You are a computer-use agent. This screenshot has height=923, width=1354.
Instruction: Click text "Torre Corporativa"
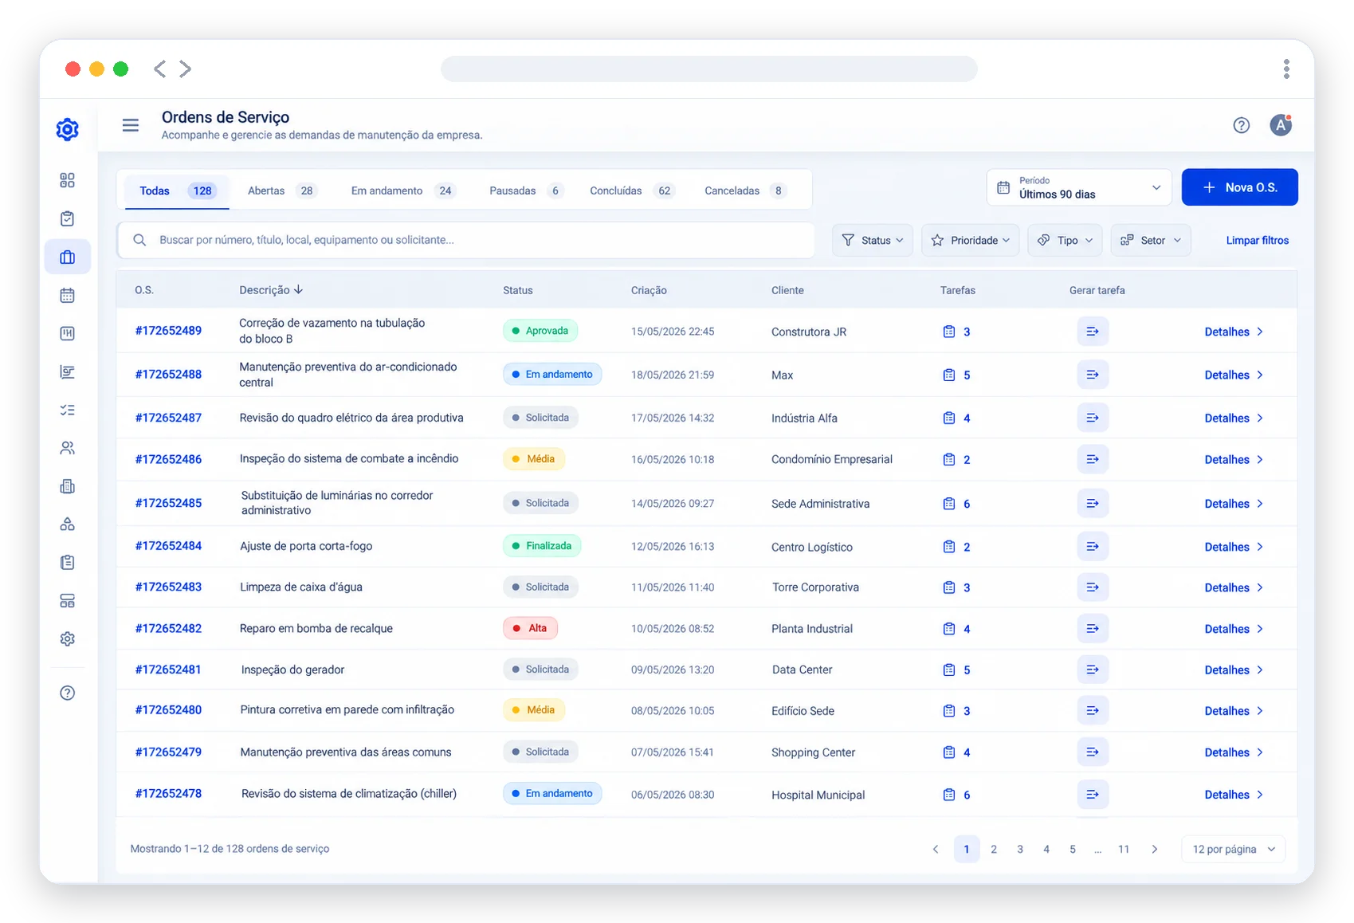point(815,587)
